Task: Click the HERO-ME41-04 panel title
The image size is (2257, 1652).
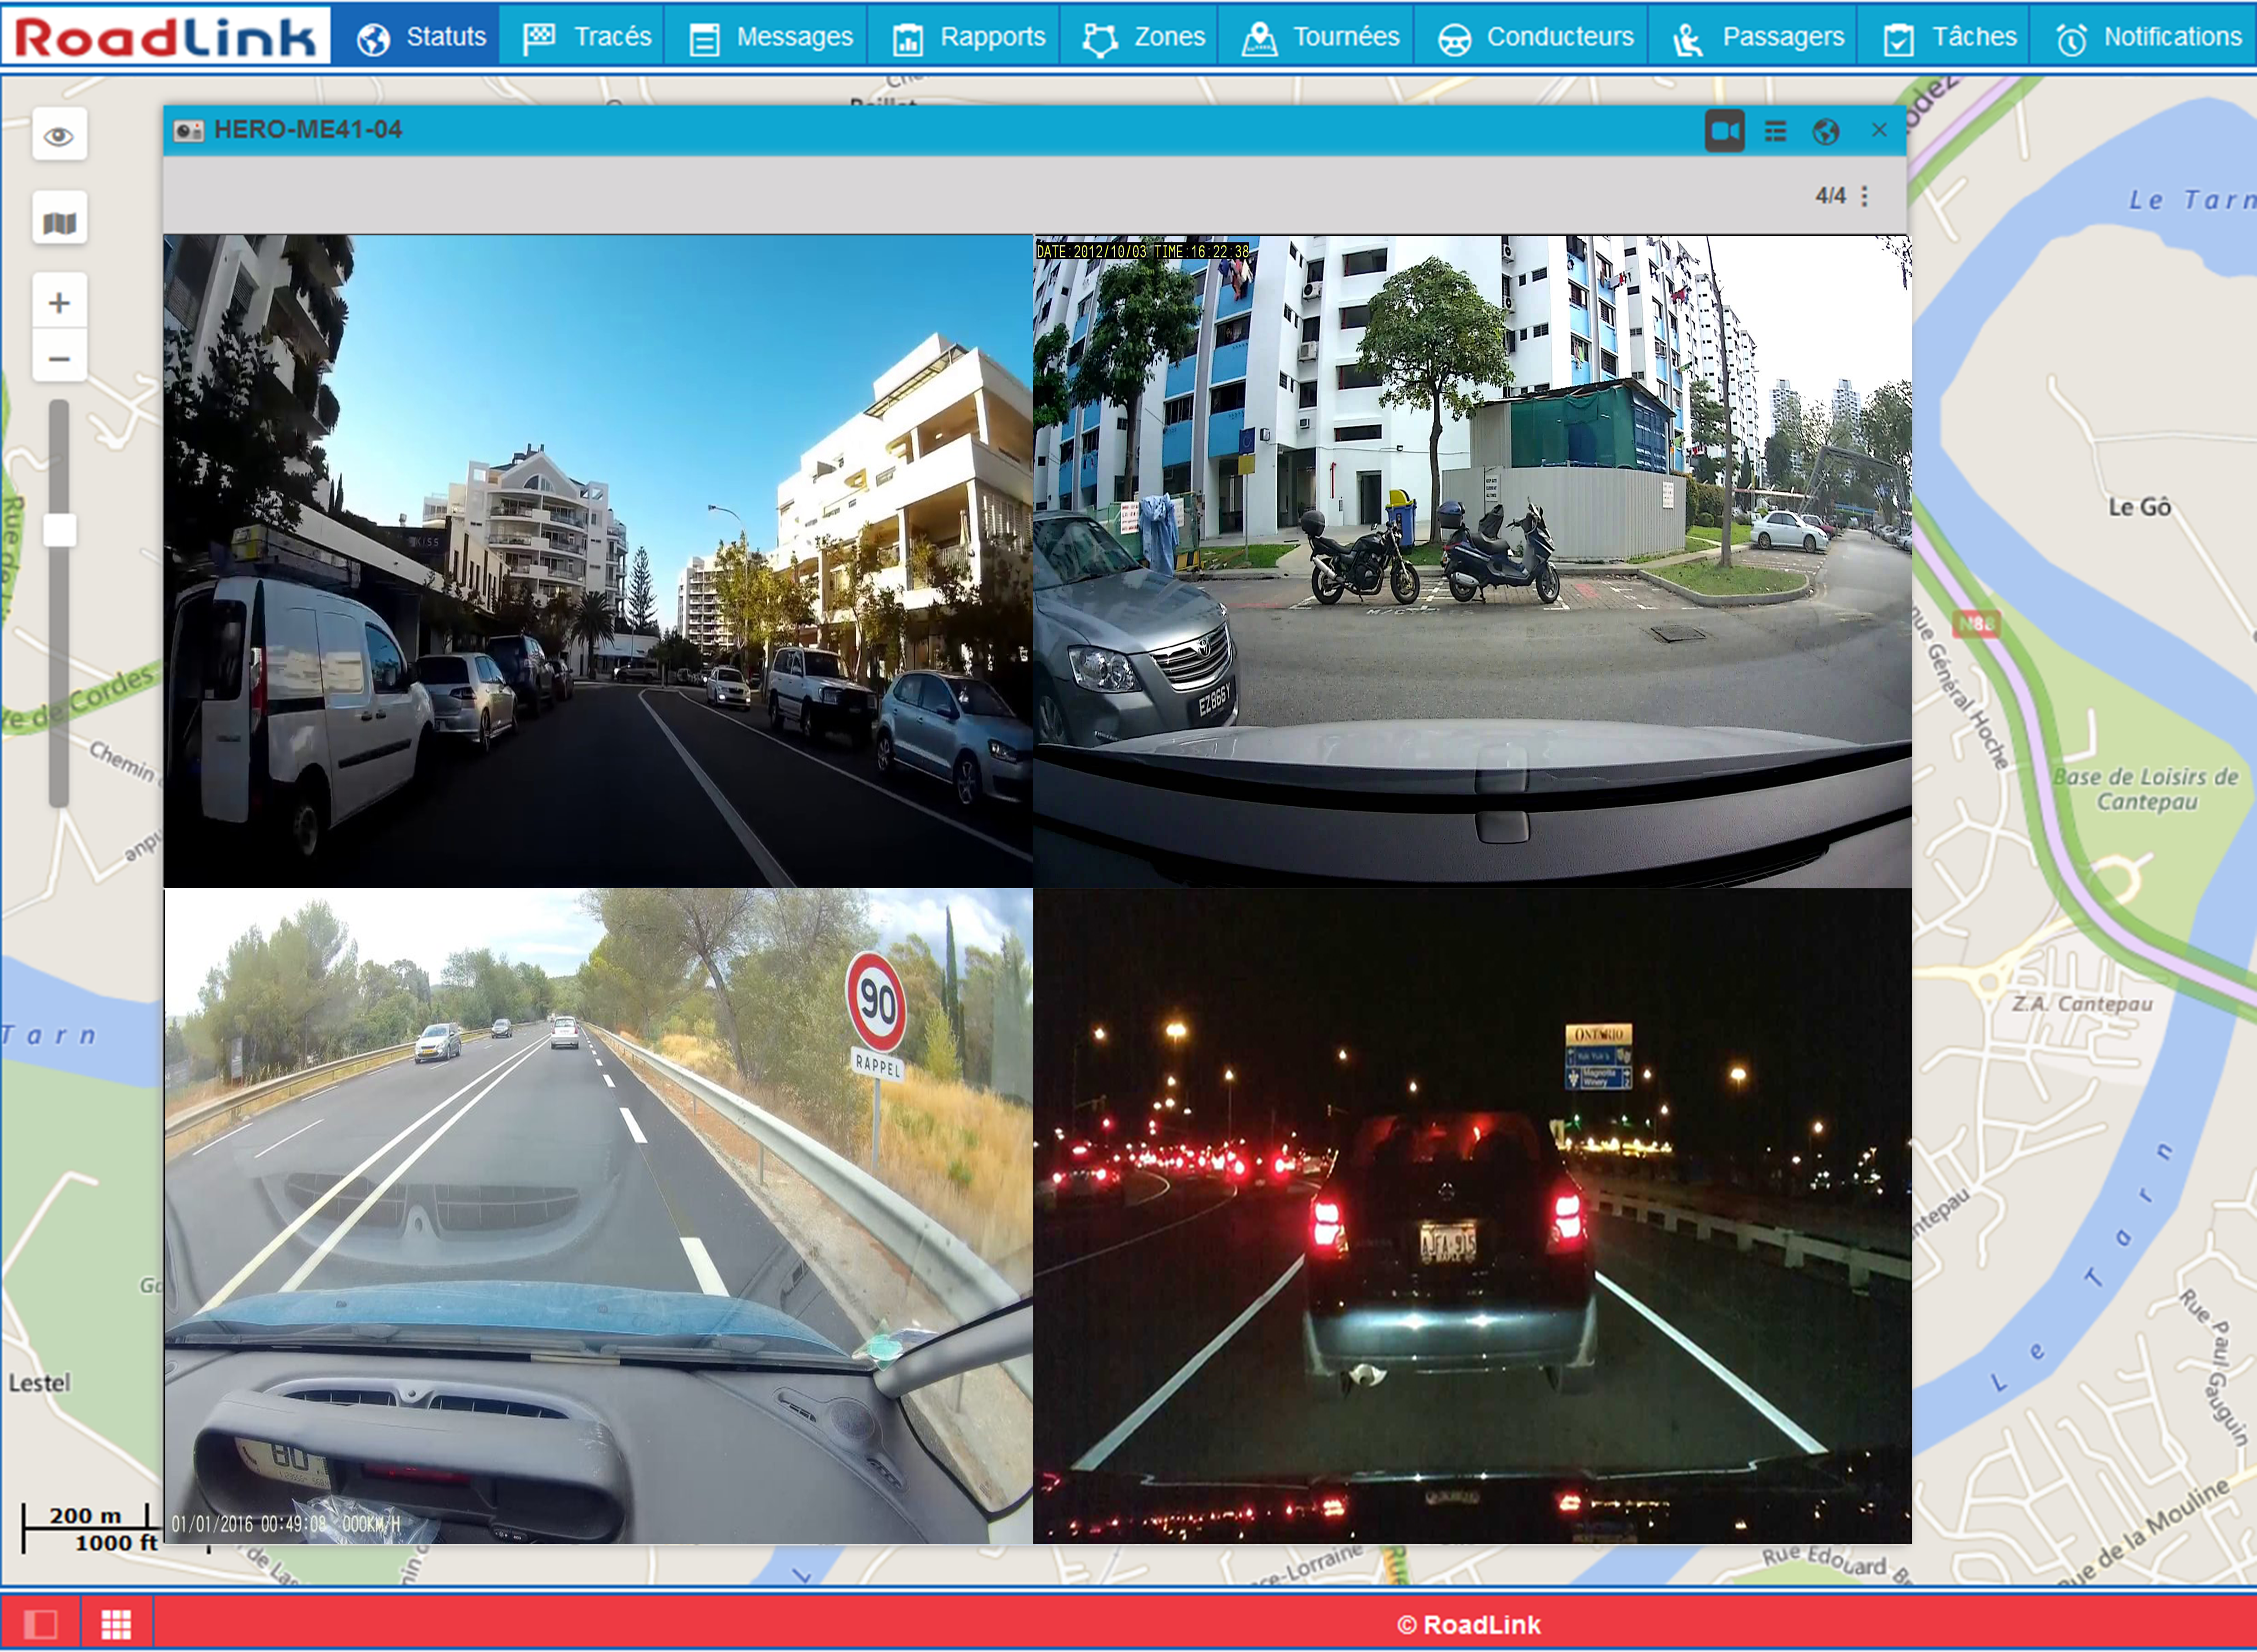Action: click(308, 130)
